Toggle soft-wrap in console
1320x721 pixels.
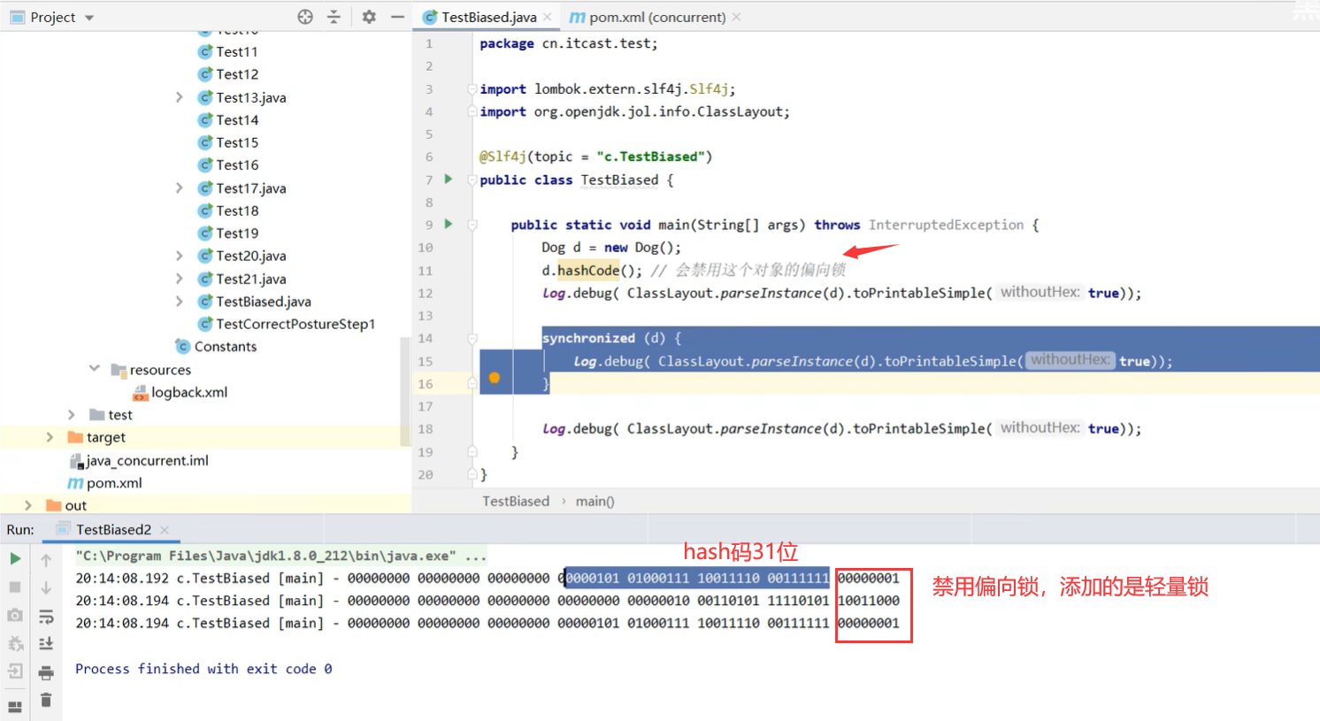coord(46,616)
